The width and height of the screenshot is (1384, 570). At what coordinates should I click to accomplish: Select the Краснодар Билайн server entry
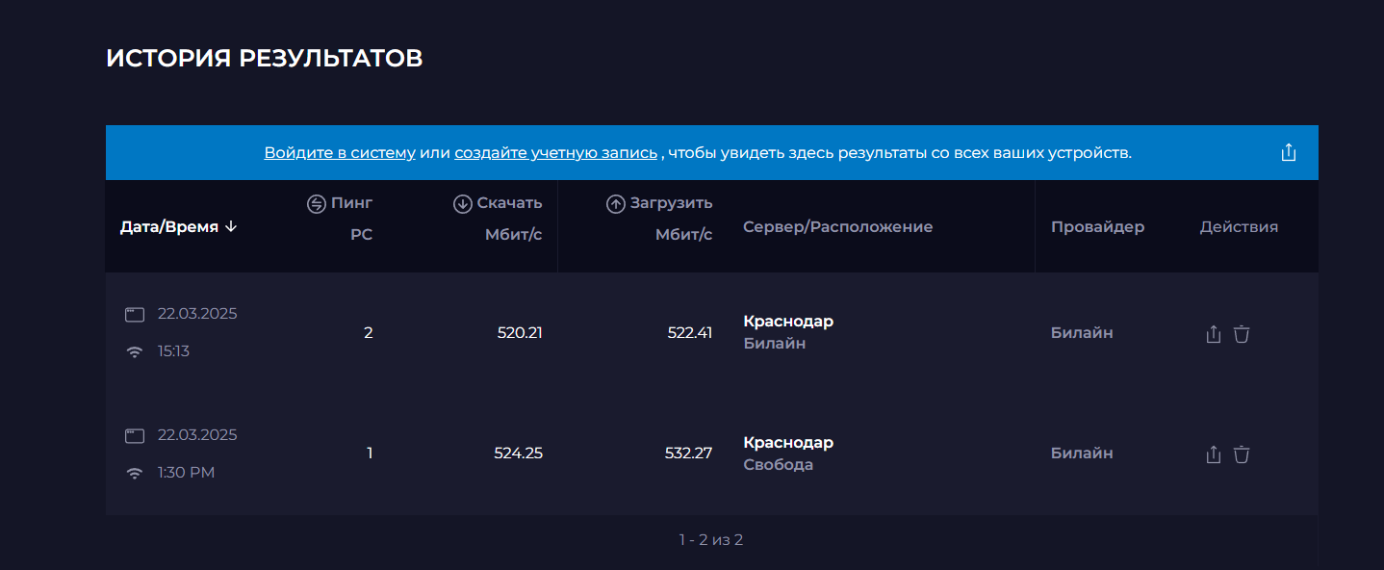click(x=788, y=332)
